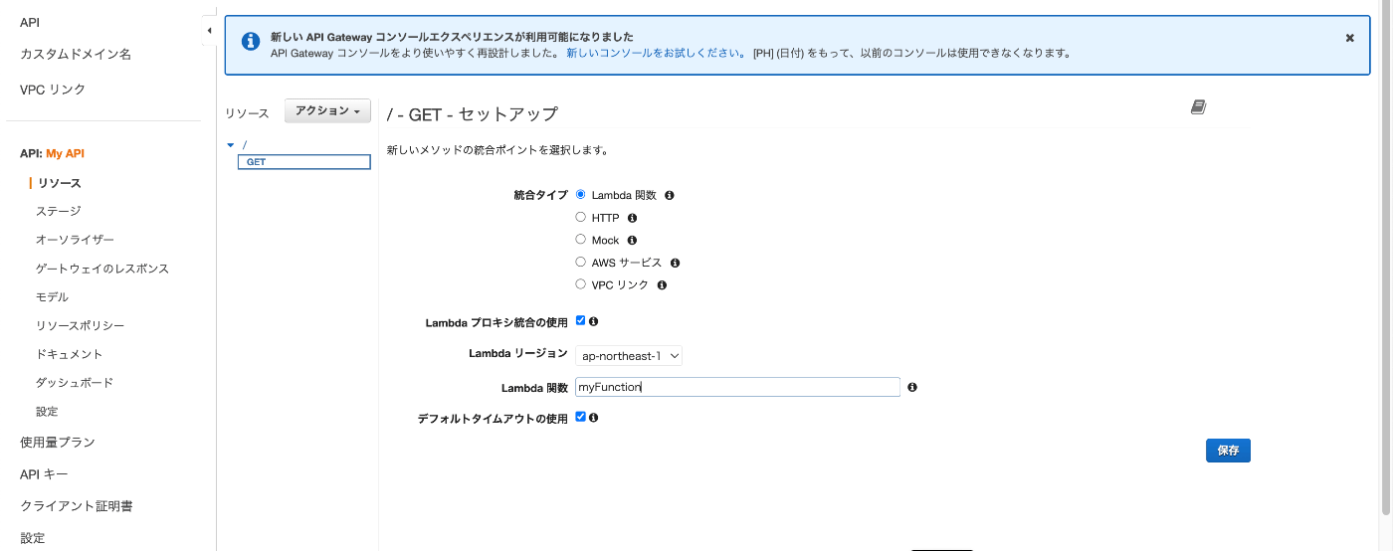Go to モデル section

[52, 297]
